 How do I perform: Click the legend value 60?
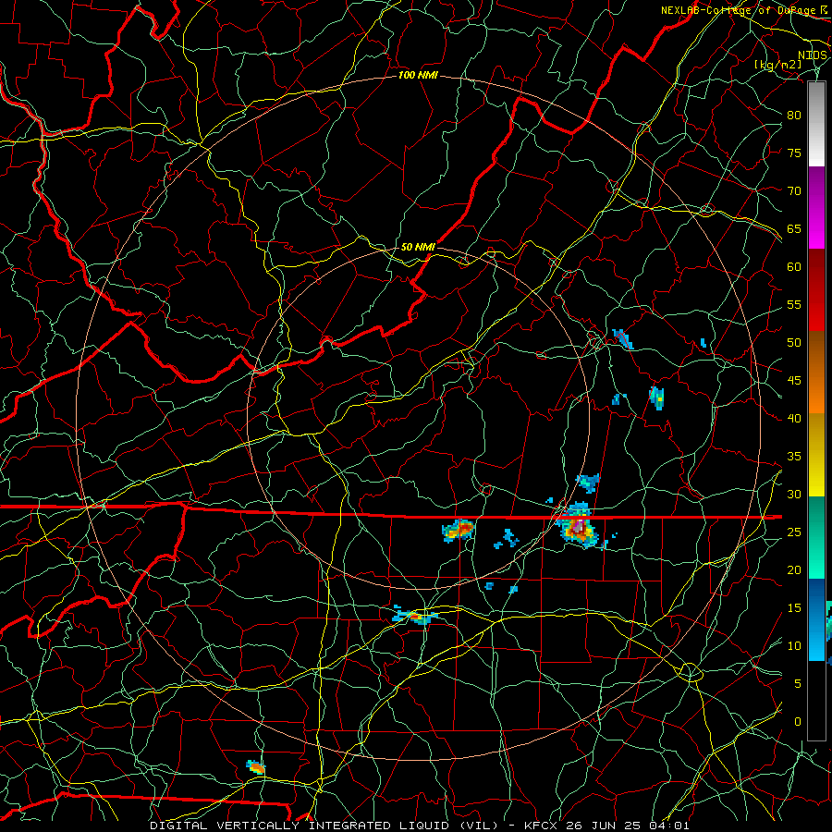point(794,267)
